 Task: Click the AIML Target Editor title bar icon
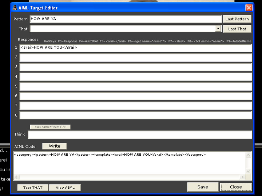coord(15,8)
